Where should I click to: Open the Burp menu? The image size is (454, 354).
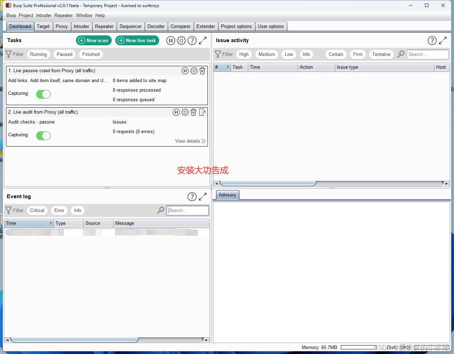coord(11,15)
